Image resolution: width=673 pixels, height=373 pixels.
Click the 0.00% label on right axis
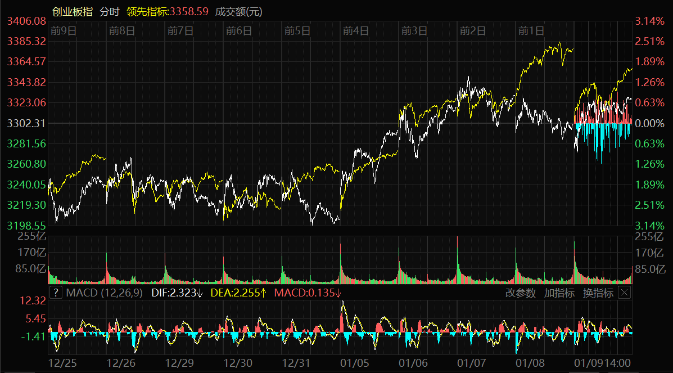(x=649, y=123)
